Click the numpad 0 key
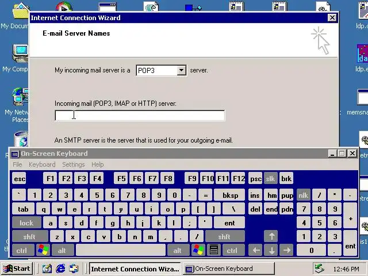This screenshot has width=368, height=276. tap(311, 250)
